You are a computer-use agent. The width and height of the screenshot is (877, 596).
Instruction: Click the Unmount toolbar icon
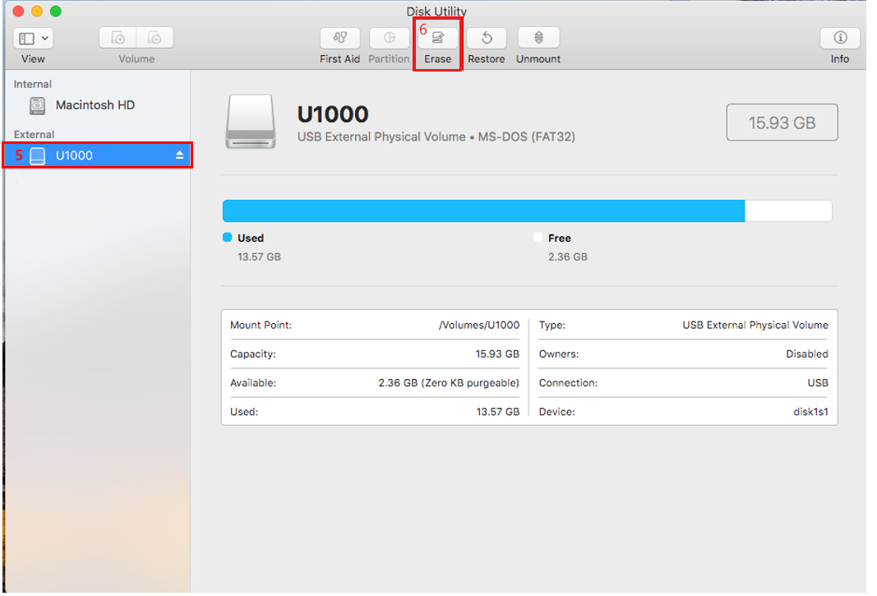pyautogui.click(x=538, y=38)
